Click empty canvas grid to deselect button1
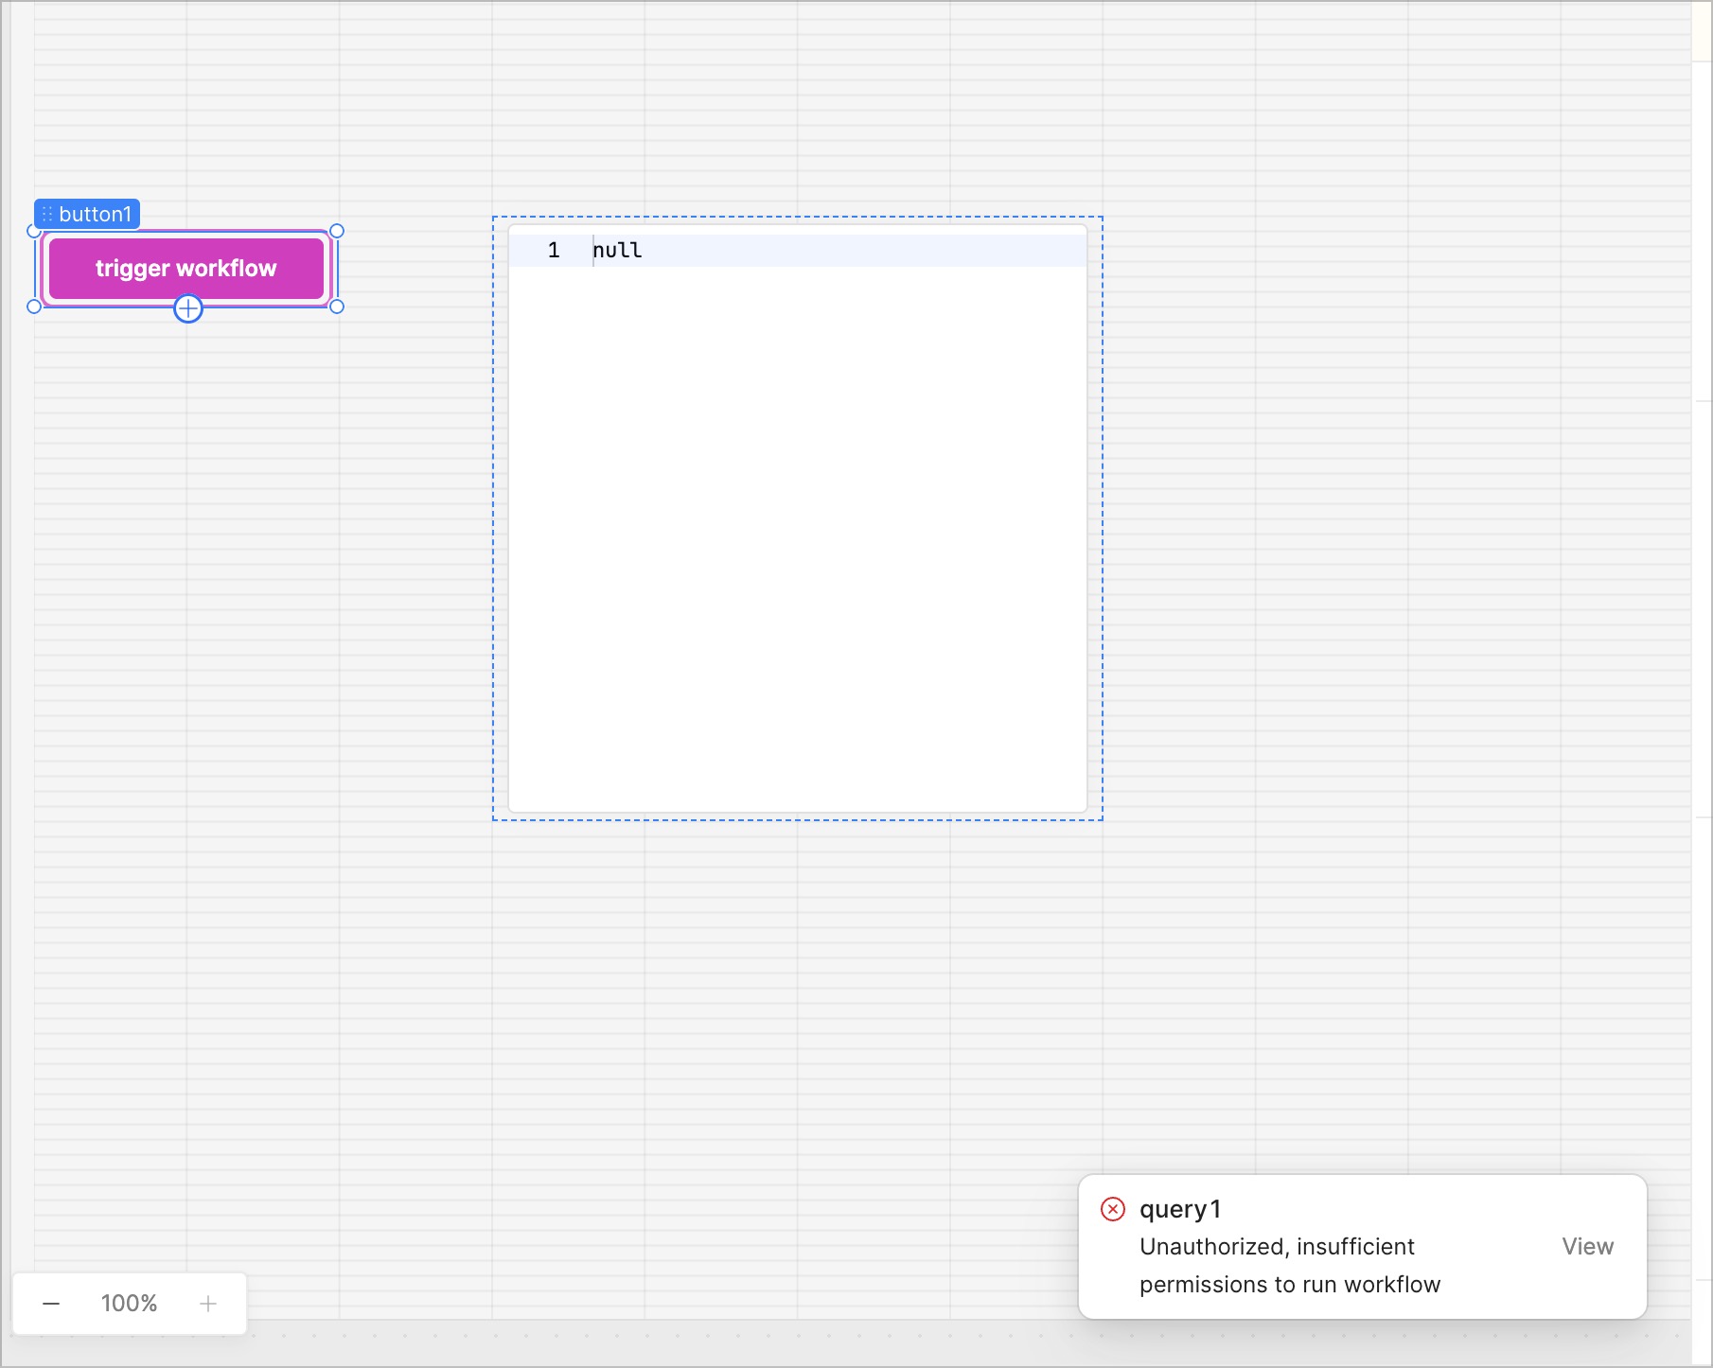This screenshot has height=1368, width=1713. click(1325, 568)
